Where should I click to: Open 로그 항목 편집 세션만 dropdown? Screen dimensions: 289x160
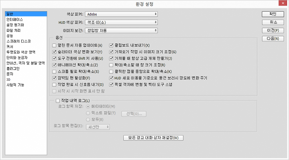pos(98,127)
